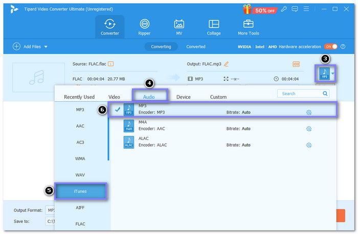358x234 pixels.
Task: Open the Output Format combo box
Action: tap(50, 210)
